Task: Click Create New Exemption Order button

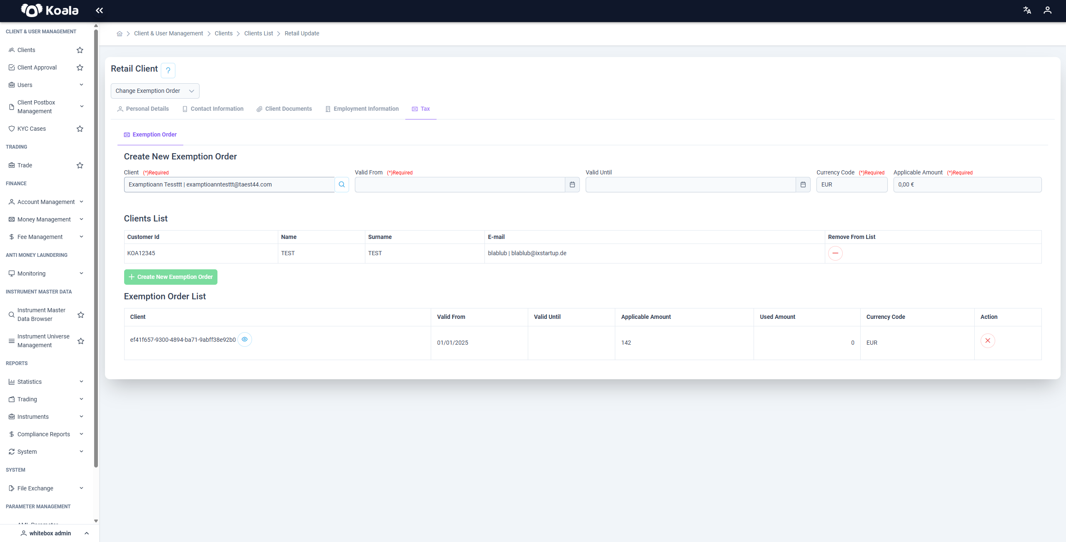Action: pos(171,277)
